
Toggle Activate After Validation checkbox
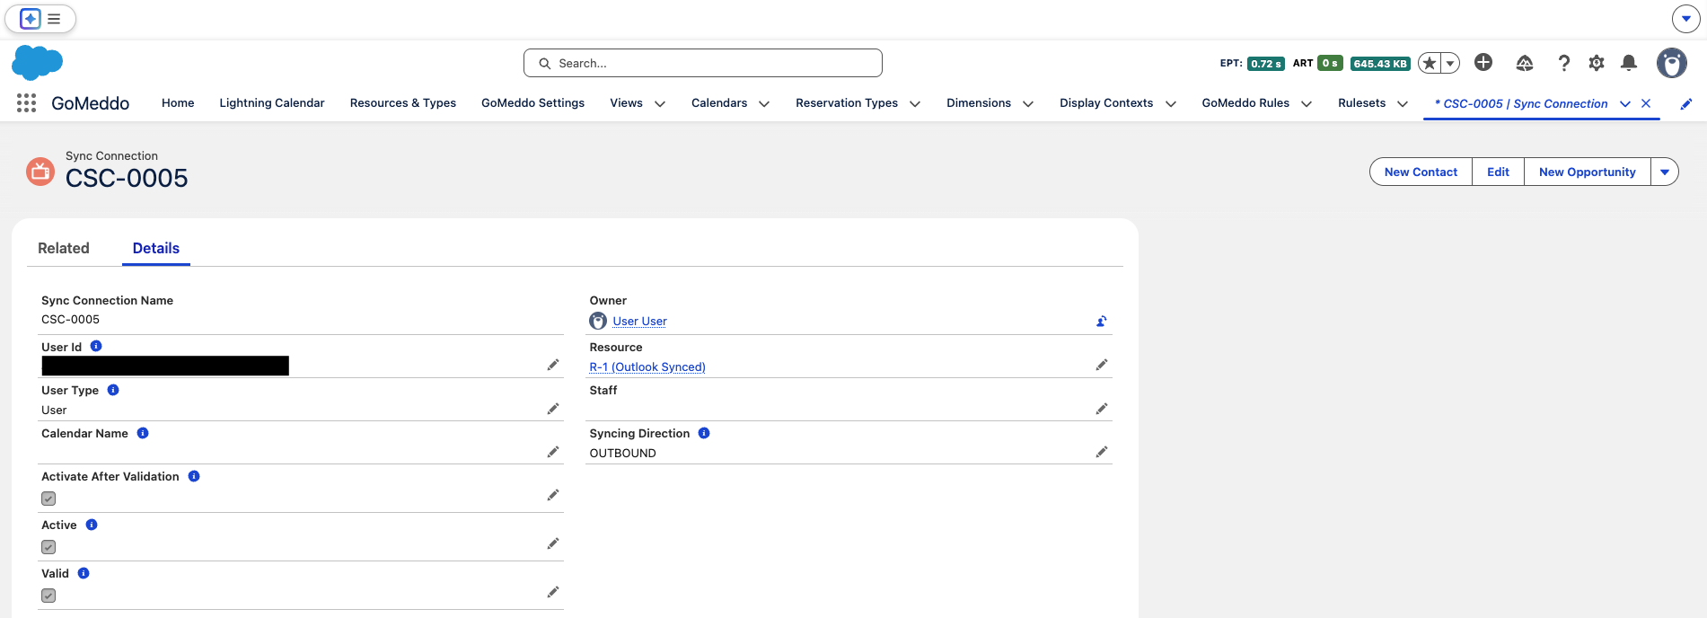[x=48, y=499]
